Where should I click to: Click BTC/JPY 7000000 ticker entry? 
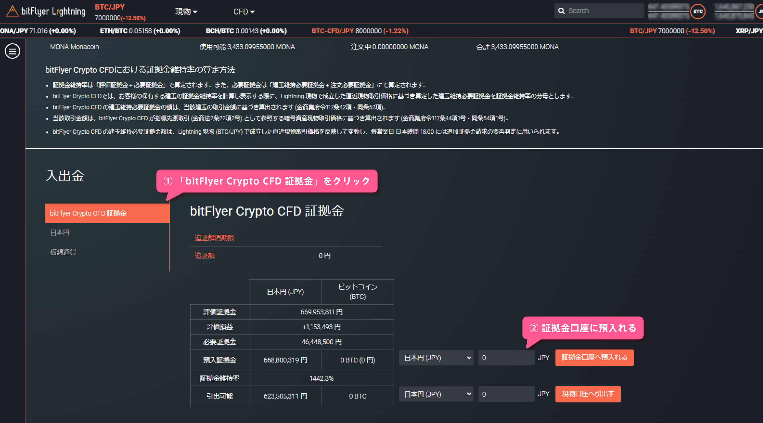point(672,31)
